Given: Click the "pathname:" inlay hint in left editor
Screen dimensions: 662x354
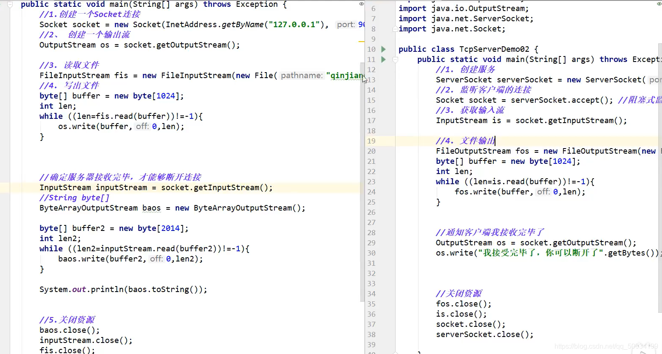Looking at the screenshot, I should tap(302, 76).
